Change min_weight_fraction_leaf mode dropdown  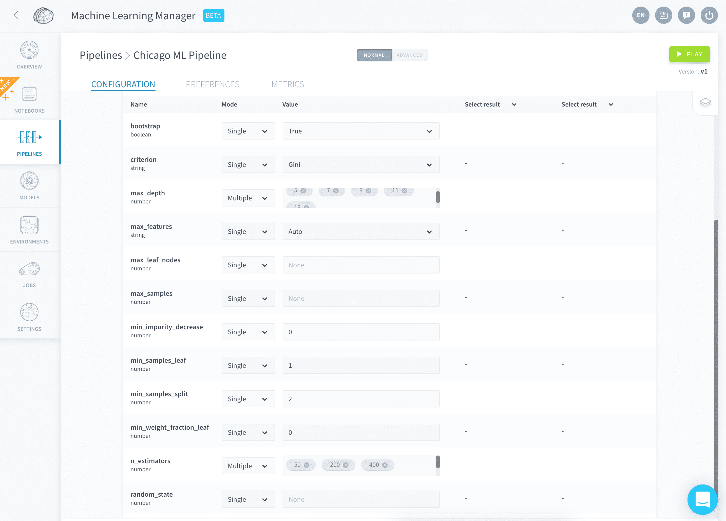248,432
